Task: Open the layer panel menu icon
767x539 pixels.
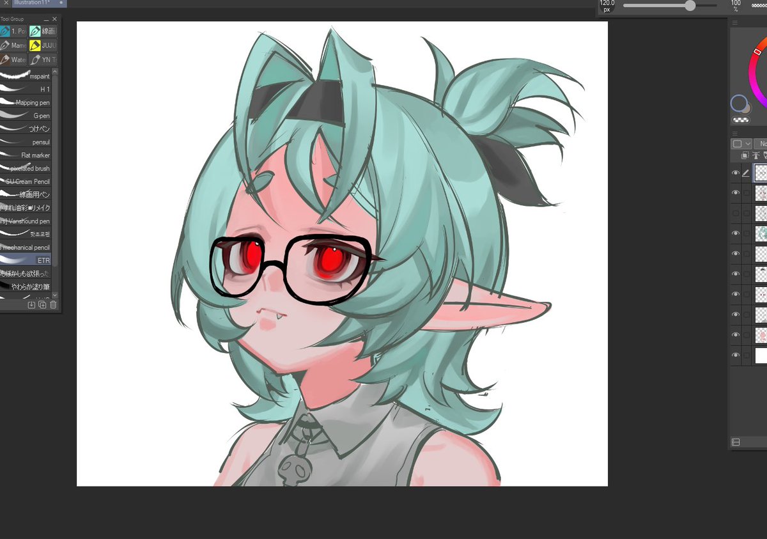Action: point(735,133)
